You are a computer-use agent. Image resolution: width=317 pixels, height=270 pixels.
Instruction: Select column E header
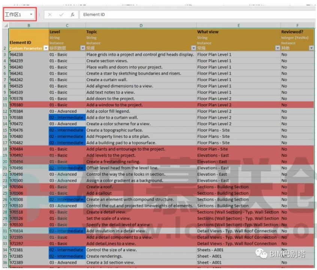click(239, 25)
